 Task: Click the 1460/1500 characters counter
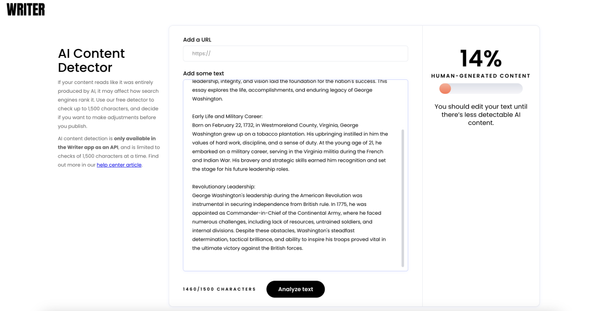219,289
